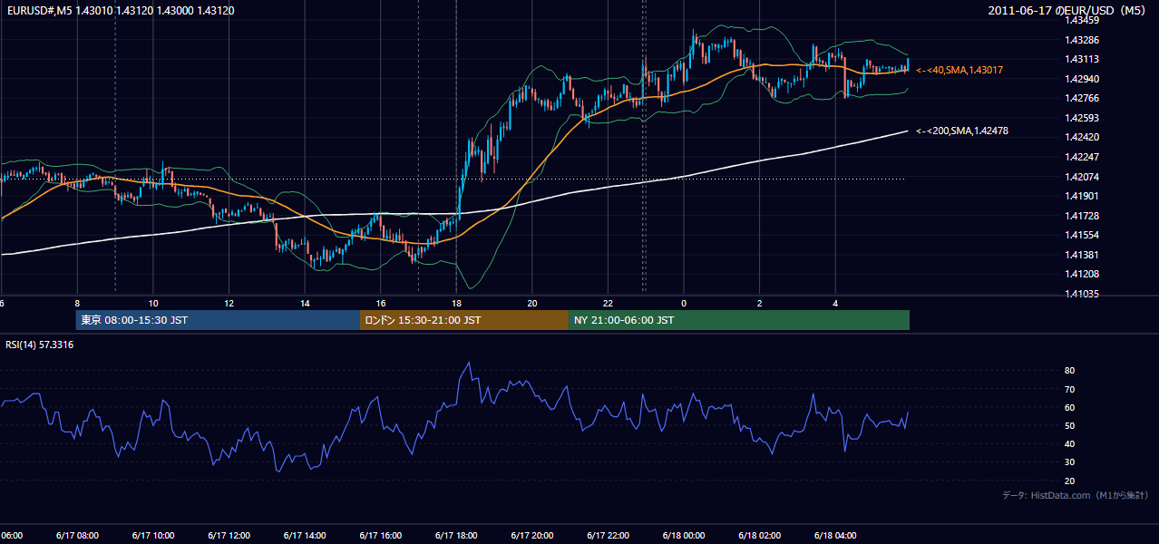Click the RSI 40 level label
1159x544 pixels.
(1070, 443)
